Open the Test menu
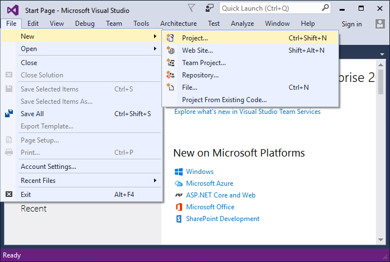The width and height of the screenshot is (390, 262). pos(213,24)
